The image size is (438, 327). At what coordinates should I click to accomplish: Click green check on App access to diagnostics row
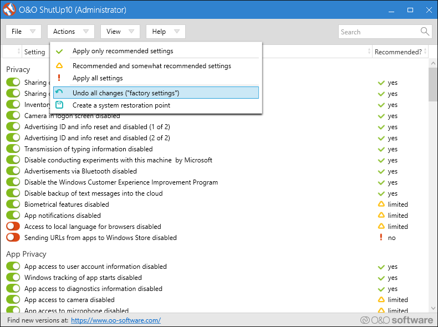click(381, 289)
